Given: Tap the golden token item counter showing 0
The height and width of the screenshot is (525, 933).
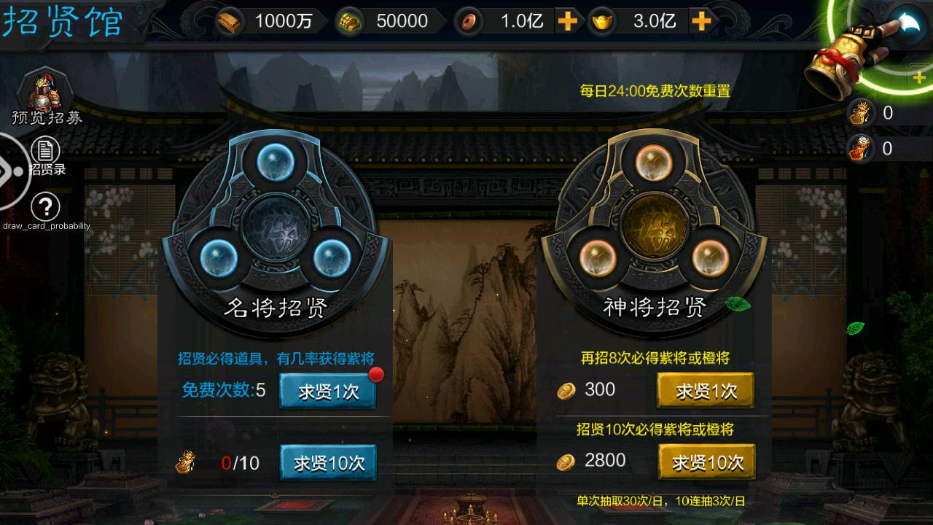Looking at the screenshot, I should coord(872,112).
